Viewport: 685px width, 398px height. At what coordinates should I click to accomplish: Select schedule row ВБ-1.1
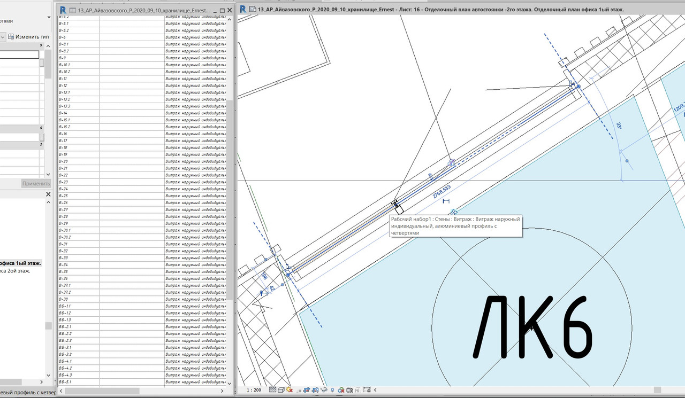142,306
